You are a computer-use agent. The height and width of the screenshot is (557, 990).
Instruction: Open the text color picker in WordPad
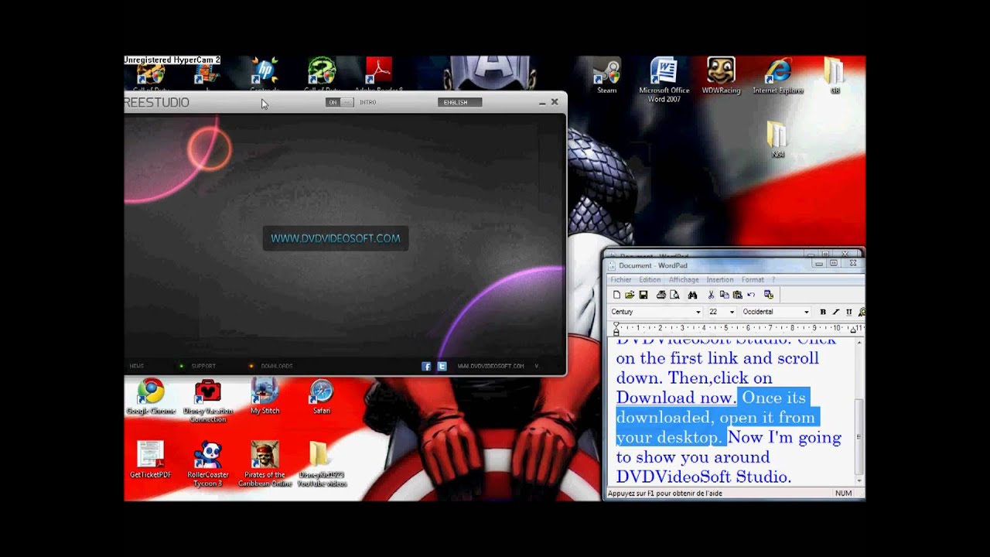(x=862, y=312)
